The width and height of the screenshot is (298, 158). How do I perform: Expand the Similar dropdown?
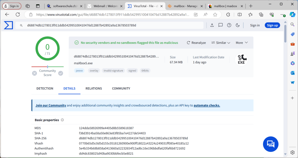point(221,43)
